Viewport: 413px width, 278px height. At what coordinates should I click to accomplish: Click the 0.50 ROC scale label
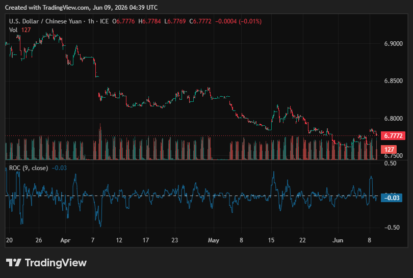pos(390,163)
